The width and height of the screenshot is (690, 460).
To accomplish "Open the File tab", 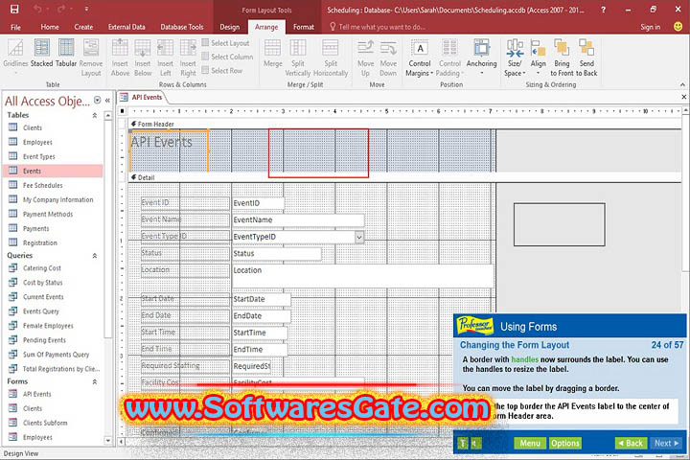I will tap(16, 27).
